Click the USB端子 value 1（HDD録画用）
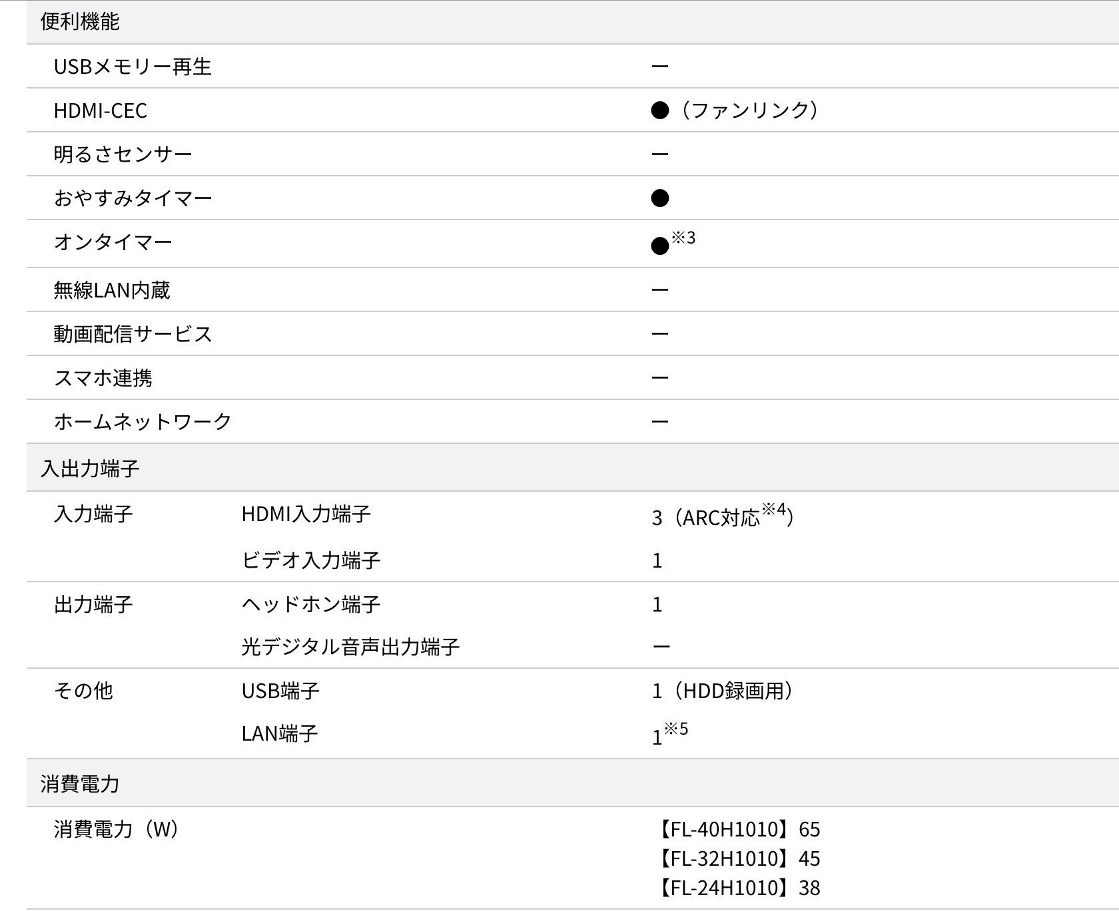Image resolution: width=1119 pixels, height=911 pixels. point(723,691)
